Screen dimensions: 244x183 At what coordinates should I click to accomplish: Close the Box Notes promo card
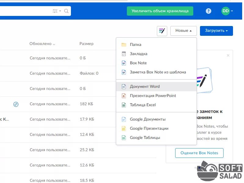(x=228, y=55)
